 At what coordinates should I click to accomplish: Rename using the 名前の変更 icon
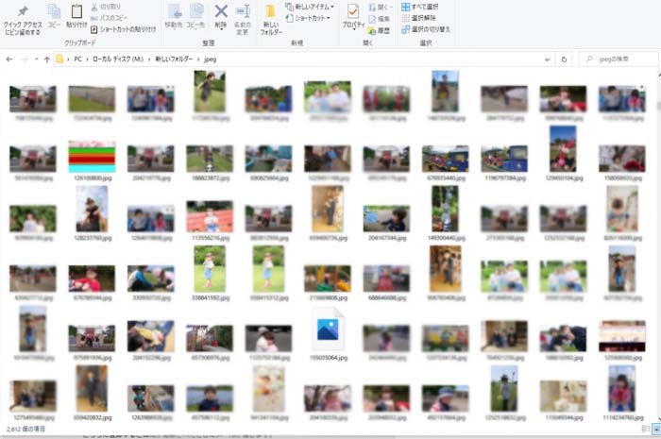243,20
